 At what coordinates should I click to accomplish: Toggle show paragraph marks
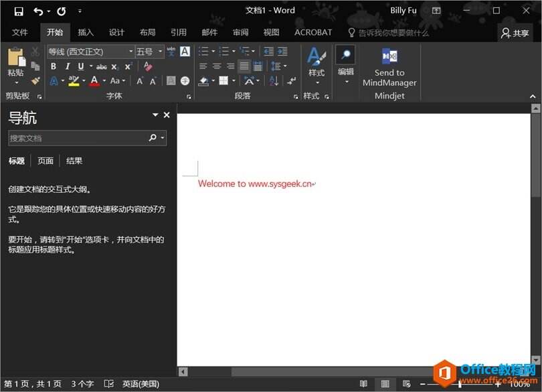pos(291,81)
